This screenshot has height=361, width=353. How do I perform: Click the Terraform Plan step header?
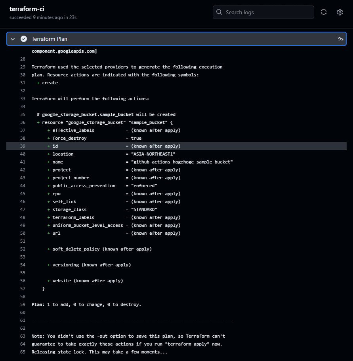176,39
